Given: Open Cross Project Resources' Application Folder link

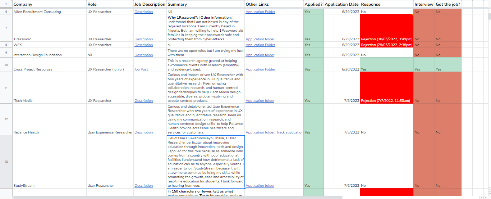Looking at the screenshot, I should (260, 69).
